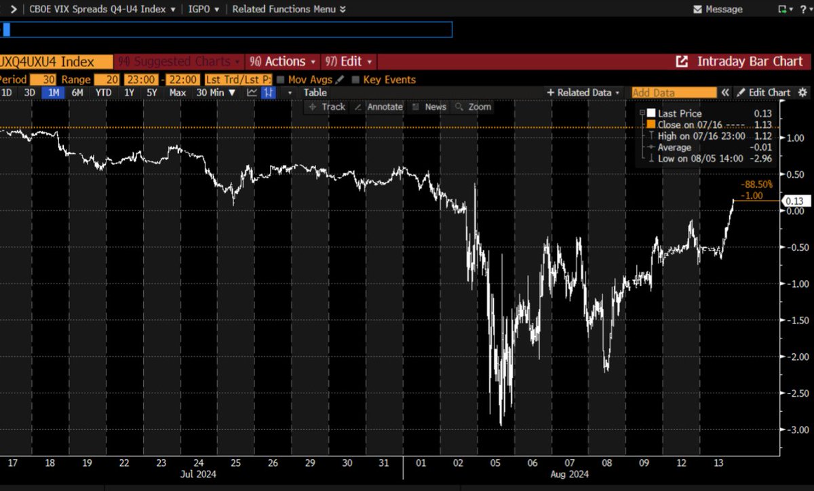814x491 pixels.
Task: Click the Intraday Bar Chart title
Action: click(x=750, y=61)
